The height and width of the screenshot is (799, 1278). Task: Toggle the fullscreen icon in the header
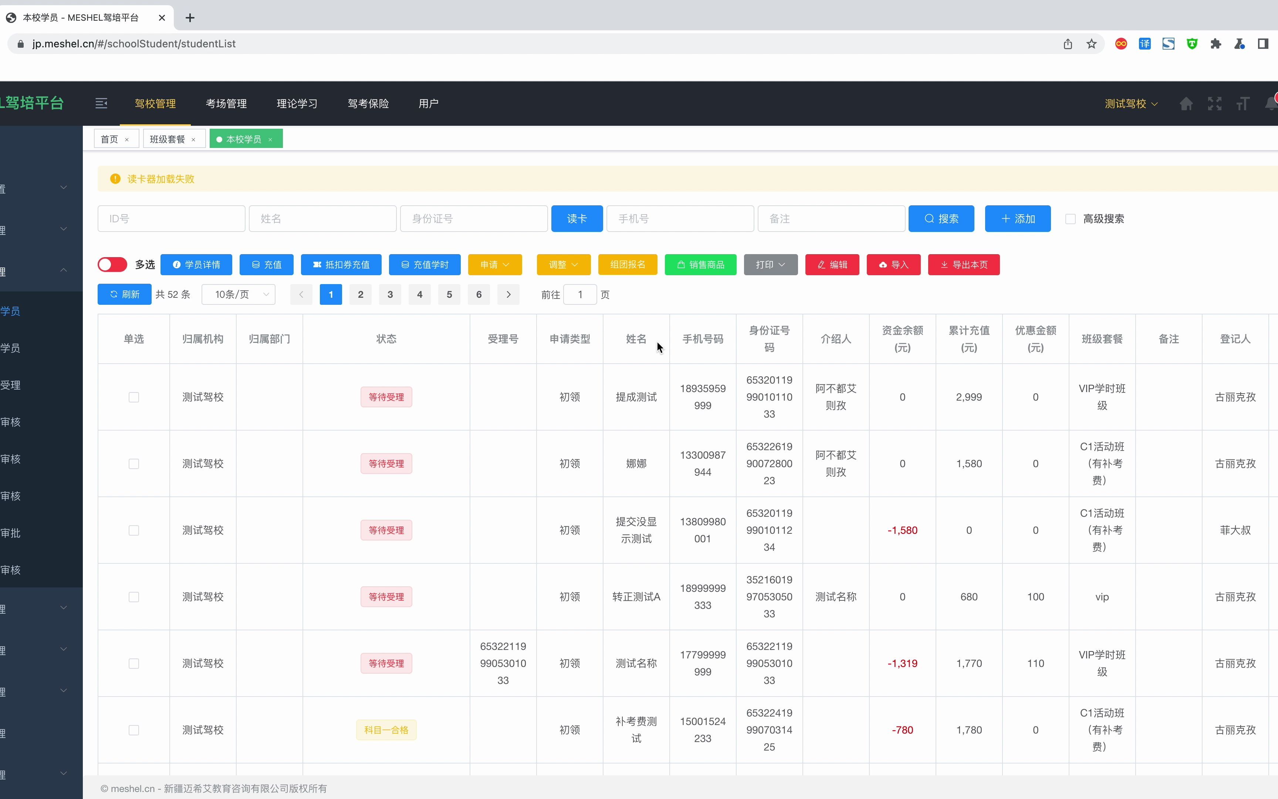click(x=1214, y=104)
